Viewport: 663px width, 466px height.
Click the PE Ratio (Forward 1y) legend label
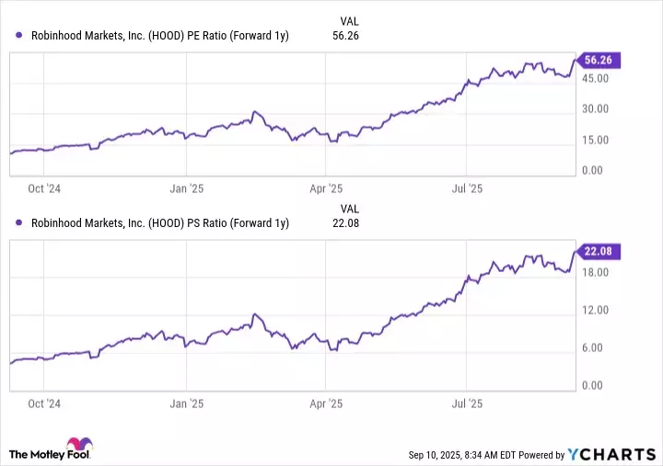point(159,36)
